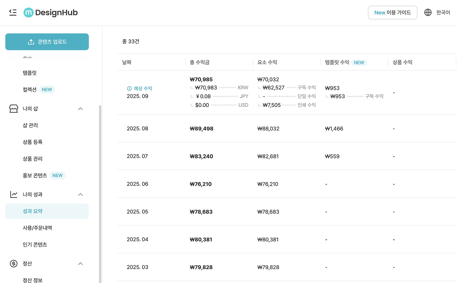
Task: Open the 한국어 language selector
Action: 443,13
